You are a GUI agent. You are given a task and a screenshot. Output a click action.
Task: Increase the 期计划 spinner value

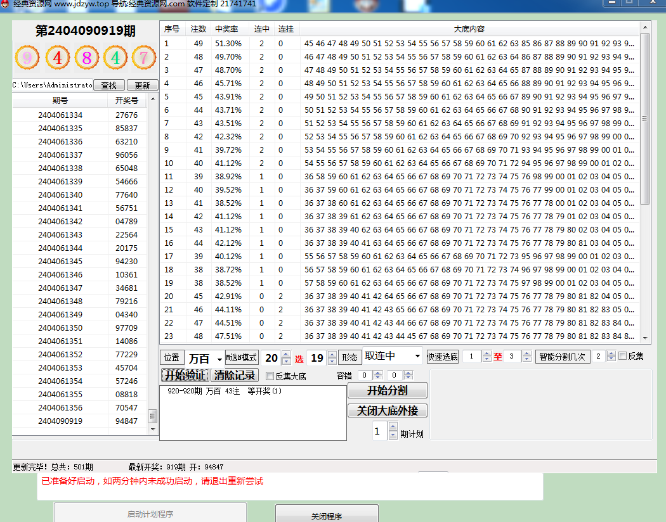(393, 427)
